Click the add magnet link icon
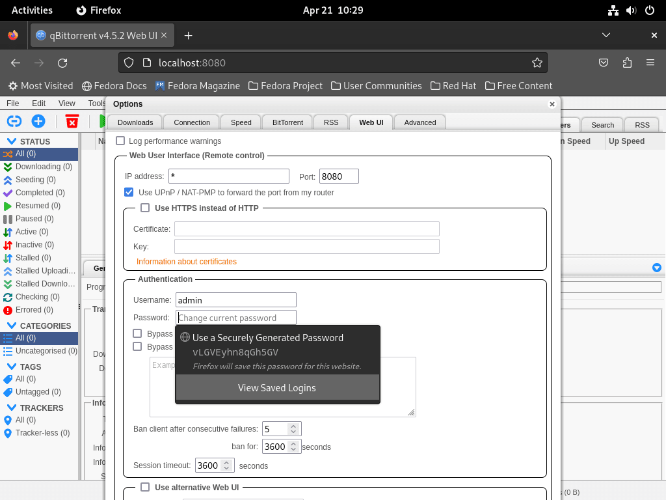 pos(14,121)
